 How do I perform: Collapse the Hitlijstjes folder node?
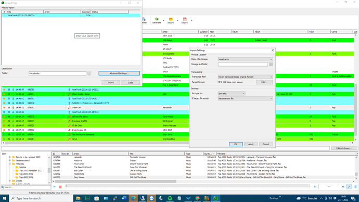[x=9, y=164]
